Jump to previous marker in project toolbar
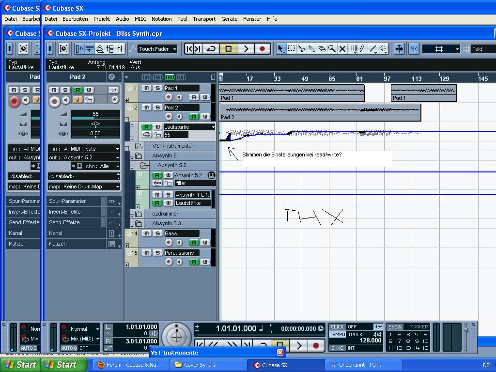 click(189, 49)
